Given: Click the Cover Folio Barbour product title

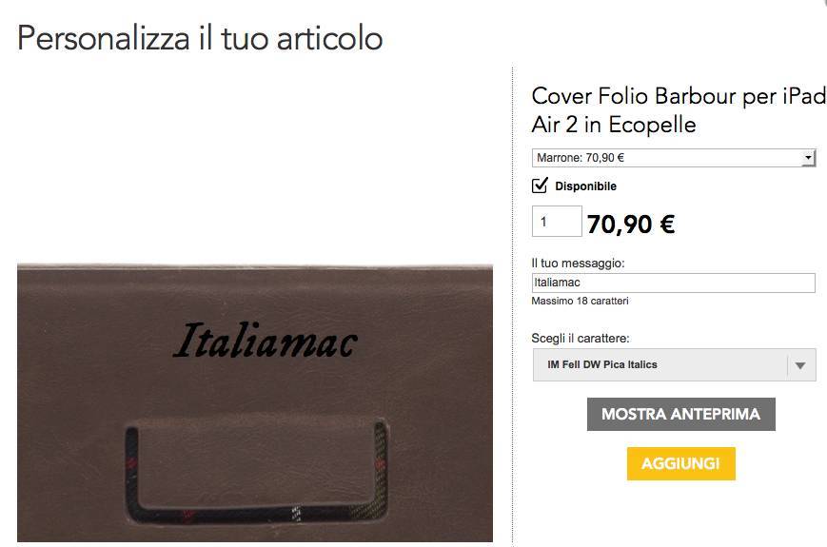Looking at the screenshot, I should (x=679, y=110).
